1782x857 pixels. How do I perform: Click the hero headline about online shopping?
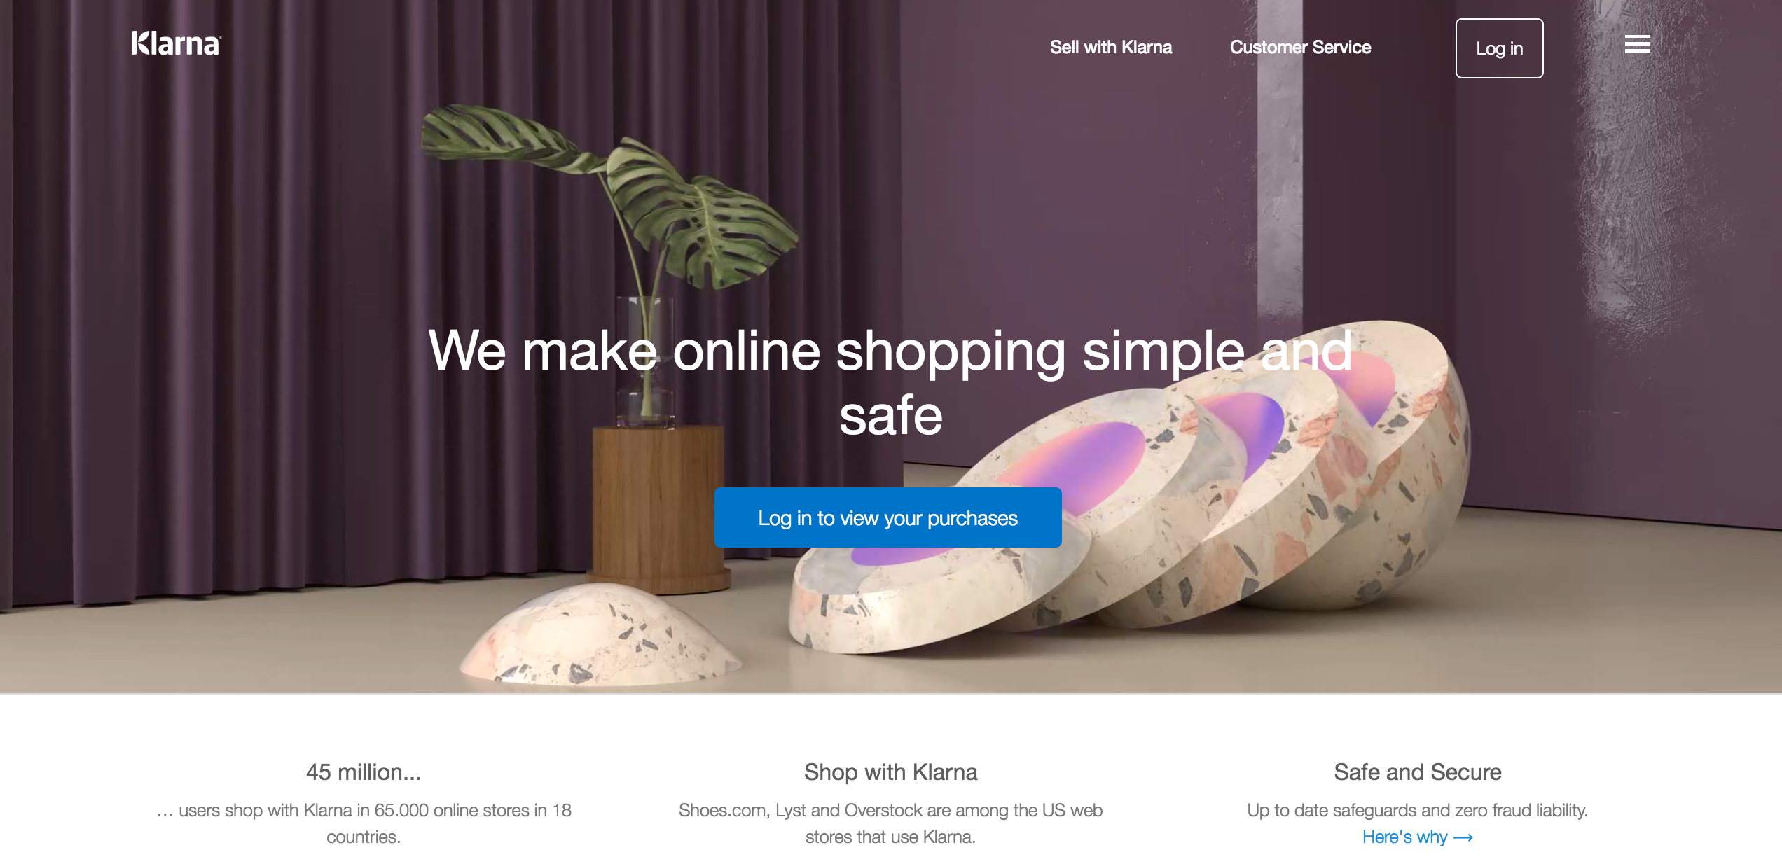890,382
